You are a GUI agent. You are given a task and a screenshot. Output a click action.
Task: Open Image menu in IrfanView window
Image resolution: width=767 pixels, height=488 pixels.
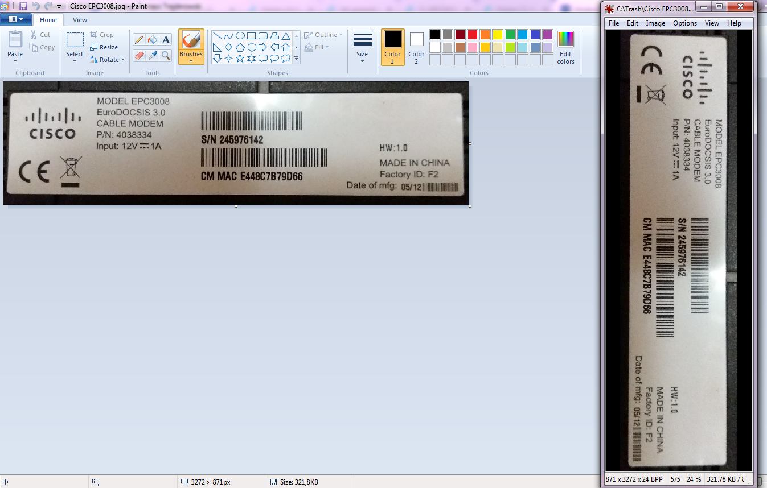pyautogui.click(x=655, y=23)
